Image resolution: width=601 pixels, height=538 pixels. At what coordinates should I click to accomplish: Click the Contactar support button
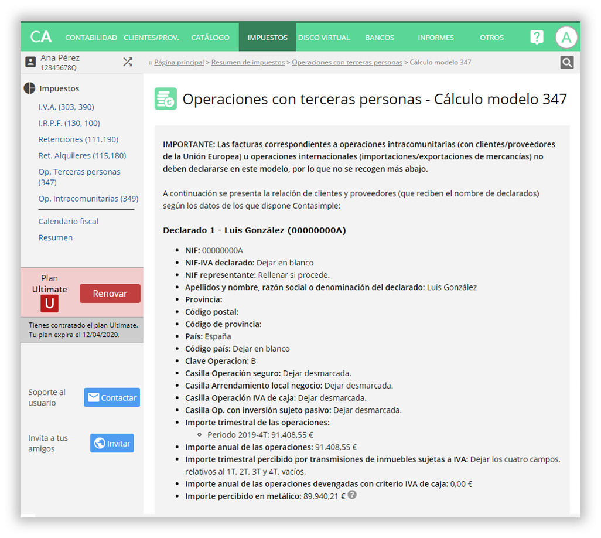(x=112, y=397)
